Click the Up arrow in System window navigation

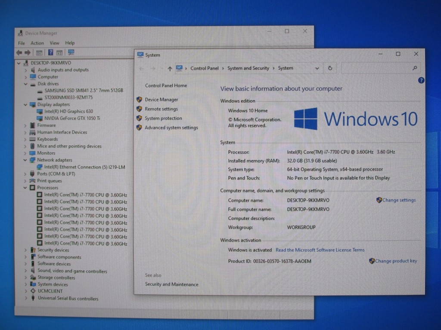click(170, 68)
